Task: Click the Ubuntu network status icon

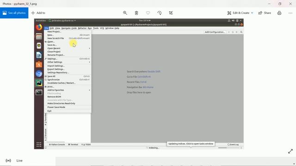Action: [x=229, y=20]
